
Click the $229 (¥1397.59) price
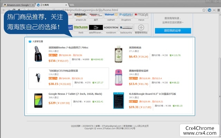tap(59, 103)
